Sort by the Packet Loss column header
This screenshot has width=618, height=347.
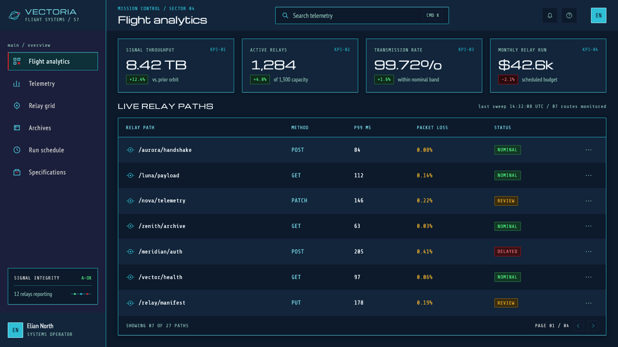tap(433, 128)
